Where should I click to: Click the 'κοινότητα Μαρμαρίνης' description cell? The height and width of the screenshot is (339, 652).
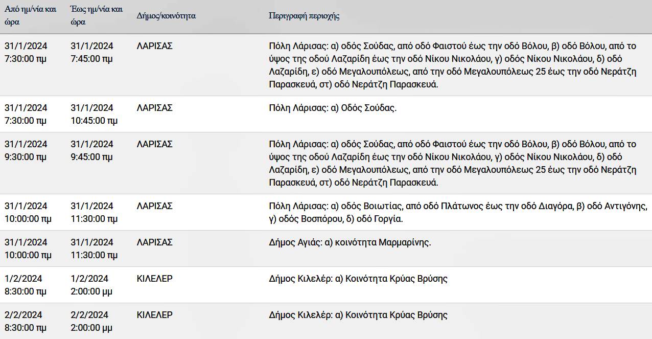[x=350, y=242]
